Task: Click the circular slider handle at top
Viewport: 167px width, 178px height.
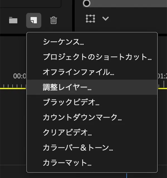Action: click(87, 3)
